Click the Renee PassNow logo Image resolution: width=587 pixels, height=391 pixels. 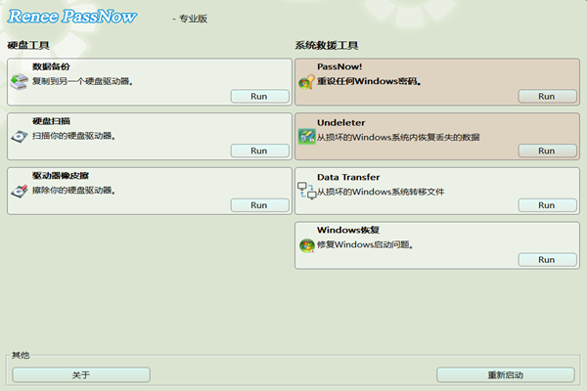(72, 17)
